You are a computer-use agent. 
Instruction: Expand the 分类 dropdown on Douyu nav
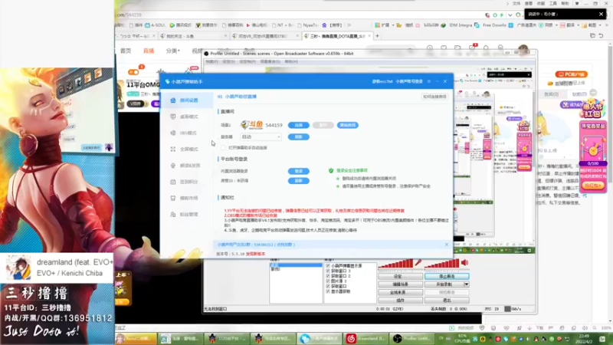(x=173, y=51)
